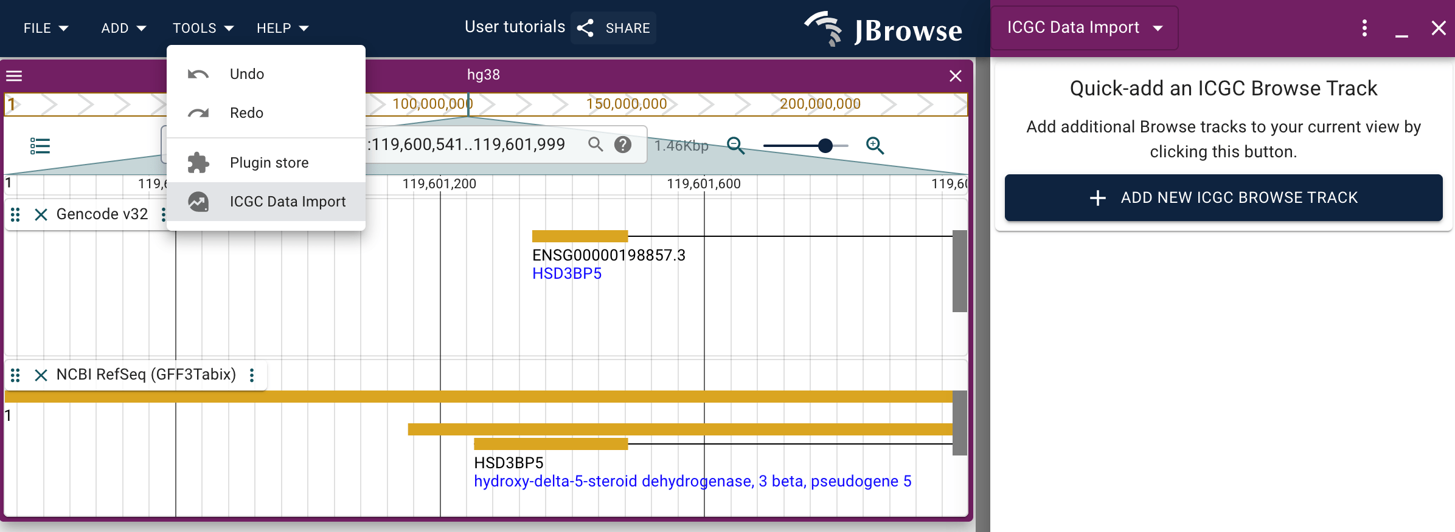Screen dimensions: 1455x532
Task: Choose Undo from the Tools menu
Action: [266, 74]
